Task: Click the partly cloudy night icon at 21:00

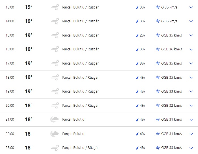Action: point(54,119)
